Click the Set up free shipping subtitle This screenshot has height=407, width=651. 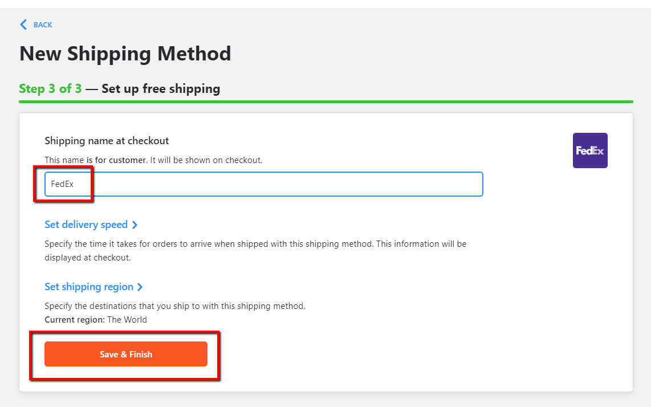tap(161, 89)
